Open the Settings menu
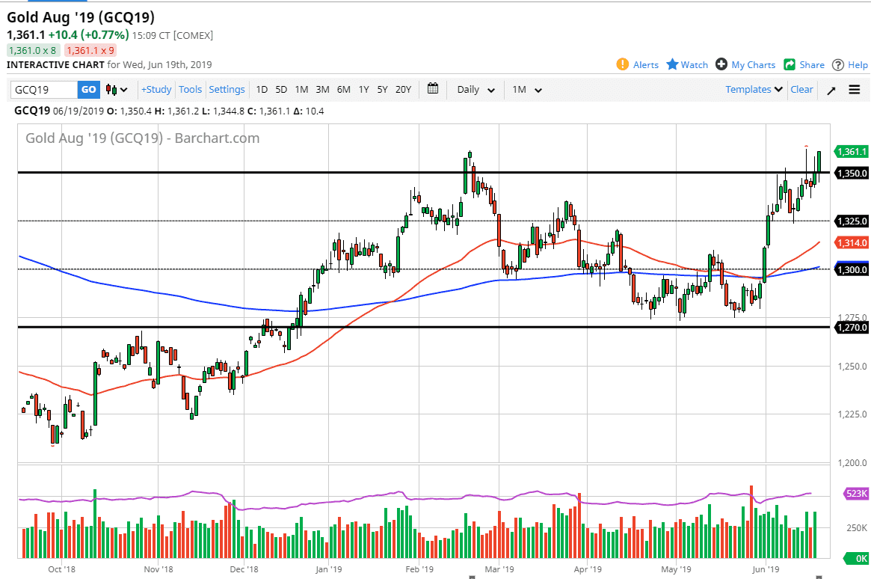The height and width of the screenshot is (579, 871). click(x=227, y=89)
